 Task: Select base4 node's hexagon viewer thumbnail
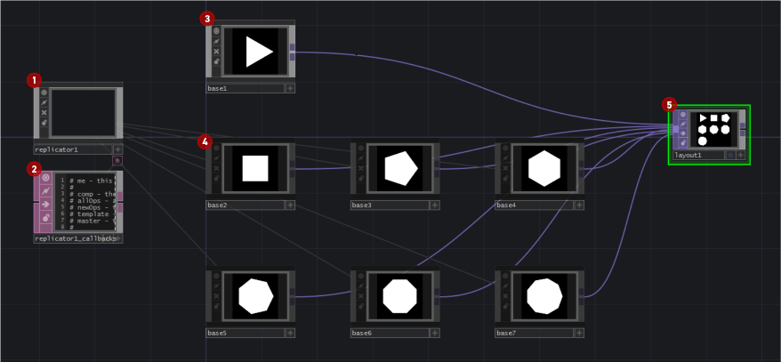pyautogui.click(x=544, y=168)
